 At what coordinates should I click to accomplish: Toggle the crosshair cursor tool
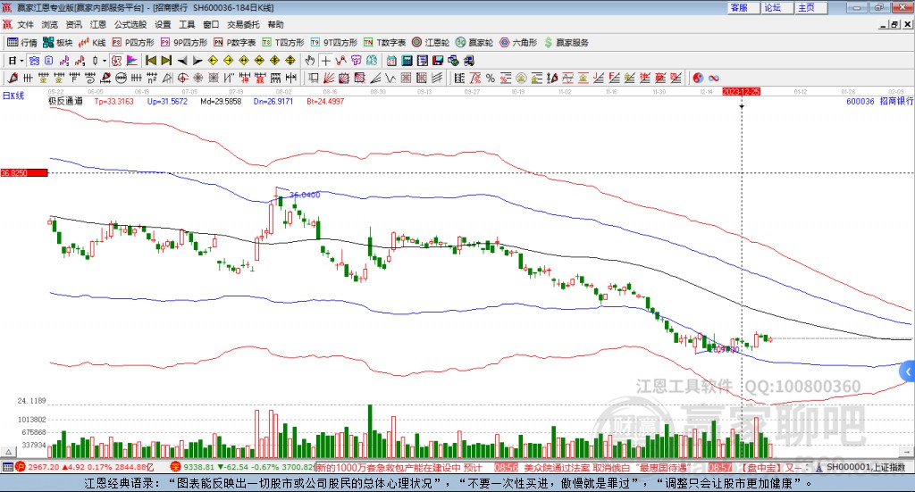tap(325, 61)
